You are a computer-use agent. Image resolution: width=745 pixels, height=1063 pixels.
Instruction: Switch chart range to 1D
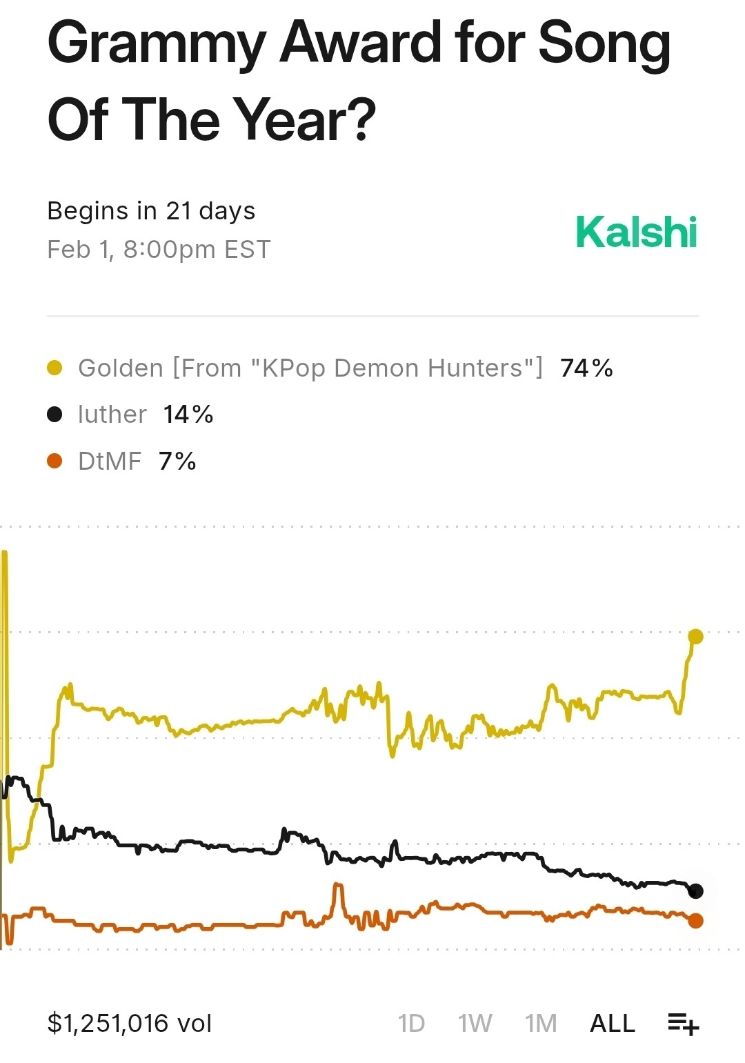(x=411, y=1023)
